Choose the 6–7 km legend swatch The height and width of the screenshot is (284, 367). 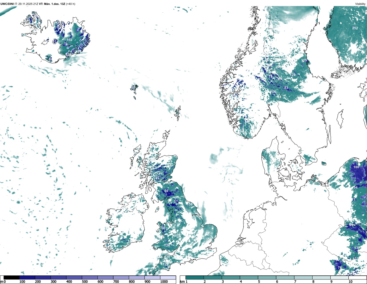pos(285,277)
